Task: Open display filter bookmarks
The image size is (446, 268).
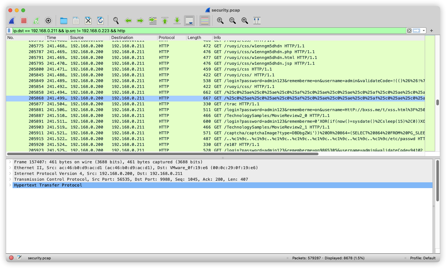Action: coord(9,31)
